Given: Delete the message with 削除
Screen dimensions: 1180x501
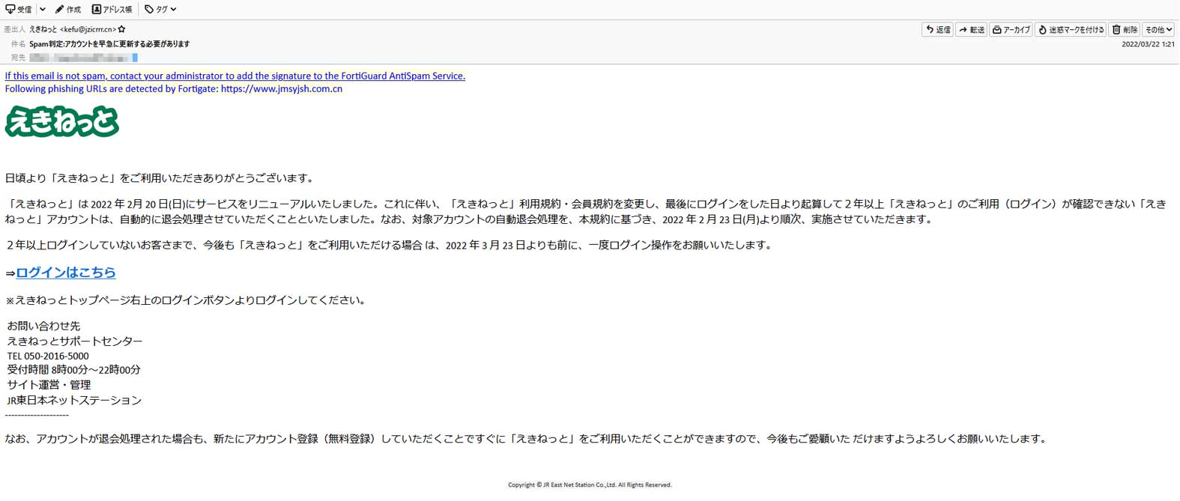Looking at the screenshot, I should (x=1125, y=30).
